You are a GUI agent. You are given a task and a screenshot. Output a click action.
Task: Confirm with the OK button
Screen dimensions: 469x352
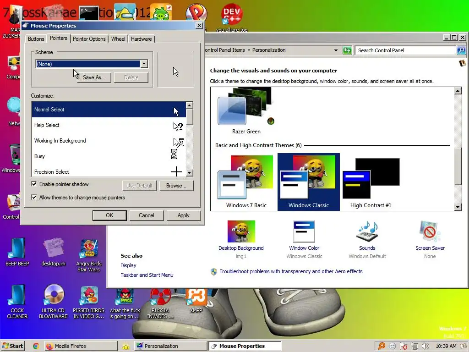109,215
